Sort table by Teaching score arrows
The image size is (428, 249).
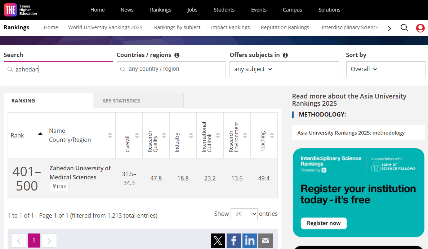click(272, 135)
